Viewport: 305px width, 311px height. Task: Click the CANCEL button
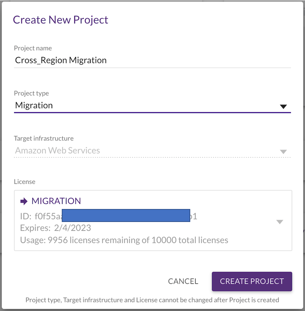tap(183, 281)
